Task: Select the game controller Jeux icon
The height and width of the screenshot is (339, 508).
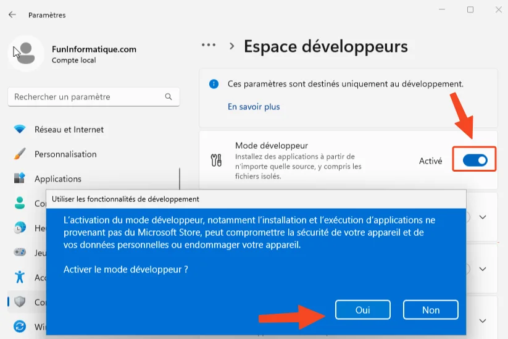Action: coord(20,252)
